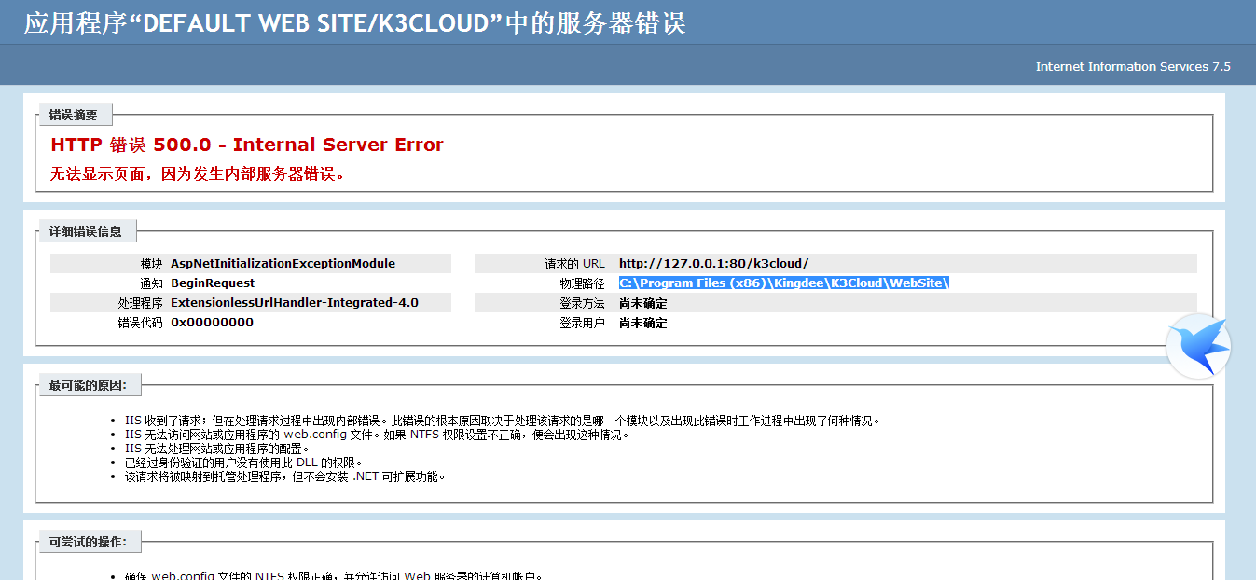Click the bullet starting IIS 收到了请求
The width and height of the screenshot is (1256, 580).
tap(503, 421)
